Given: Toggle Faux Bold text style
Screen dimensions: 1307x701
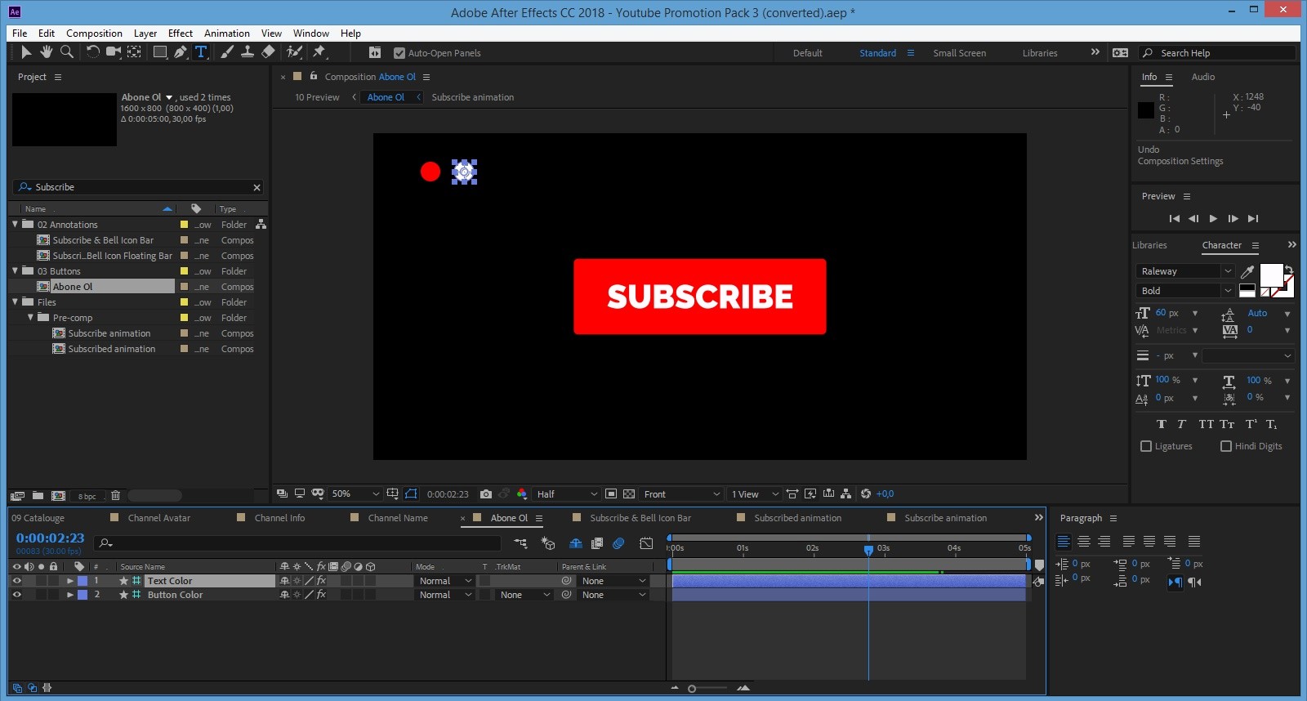Looking at the screenshot, I should 1162,424.
